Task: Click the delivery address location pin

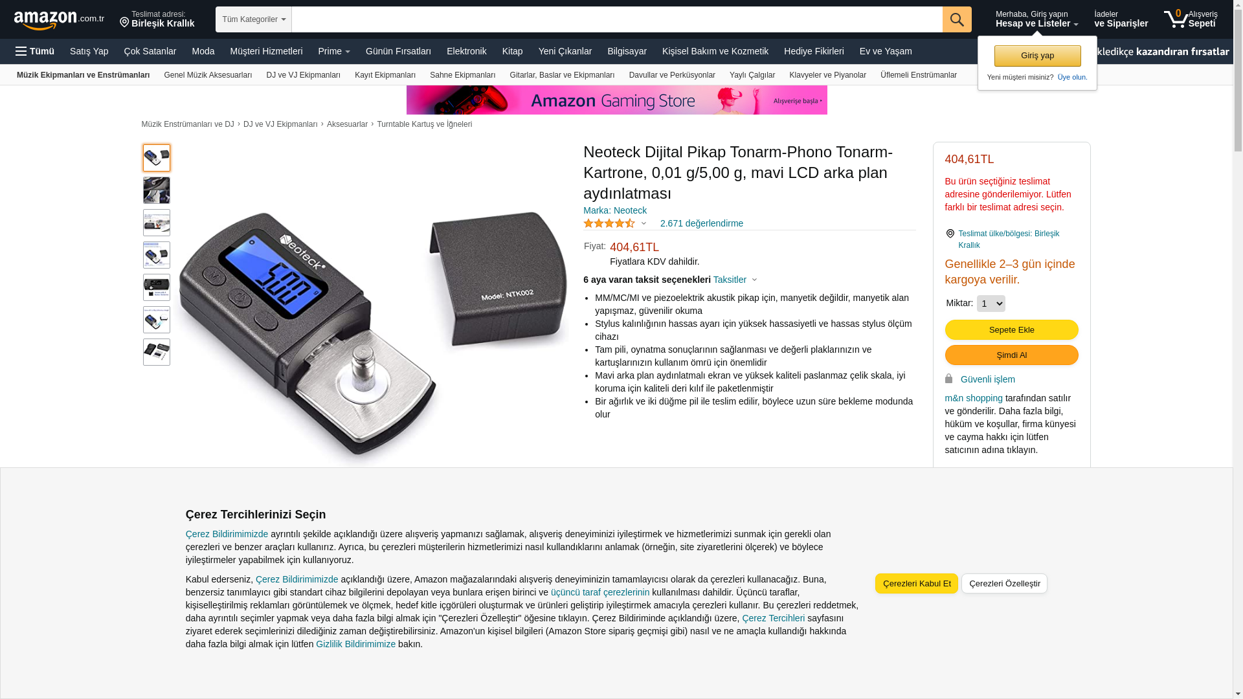Action: tap(124, 23)
